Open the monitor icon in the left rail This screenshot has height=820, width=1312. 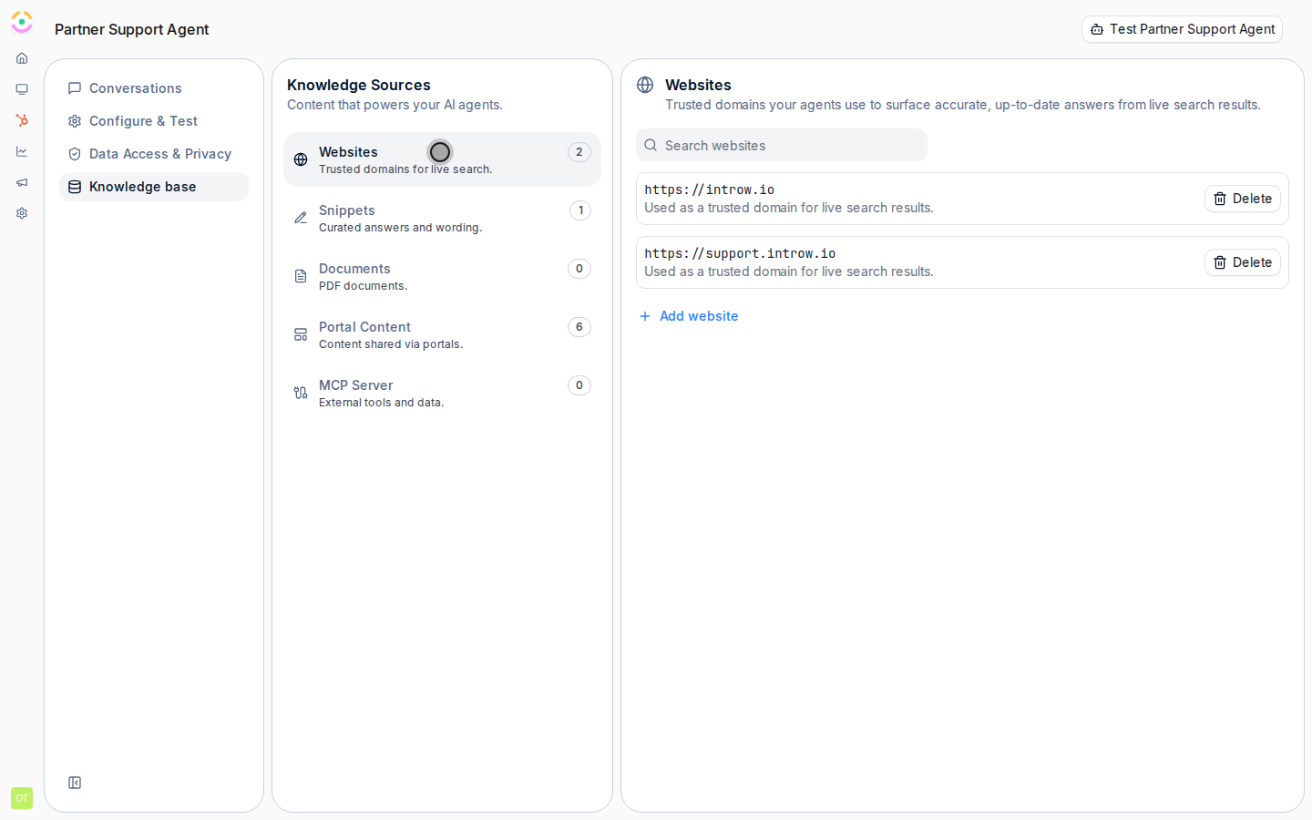click(22, 89)
